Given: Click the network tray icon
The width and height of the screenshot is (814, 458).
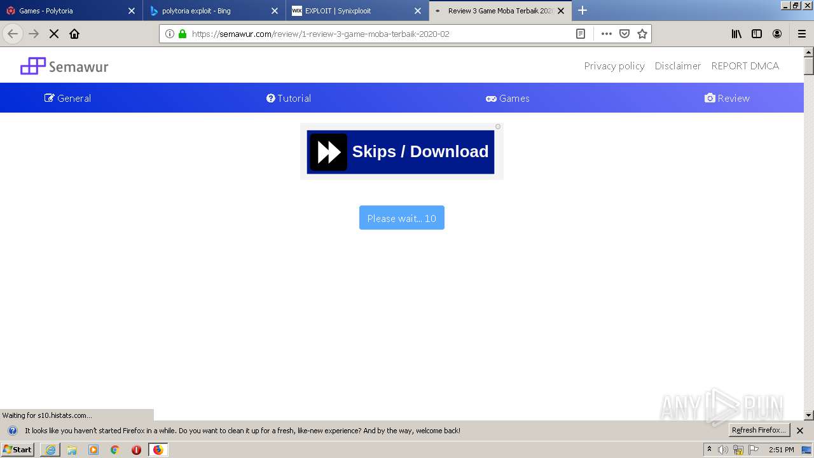Looking at the screenshot, I should (x=738, y=450).
